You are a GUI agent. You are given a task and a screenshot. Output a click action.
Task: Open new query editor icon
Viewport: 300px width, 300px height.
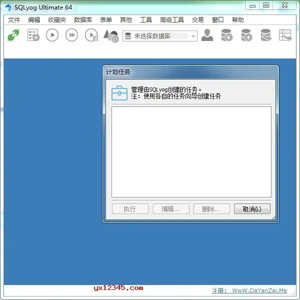click(33, 35)
